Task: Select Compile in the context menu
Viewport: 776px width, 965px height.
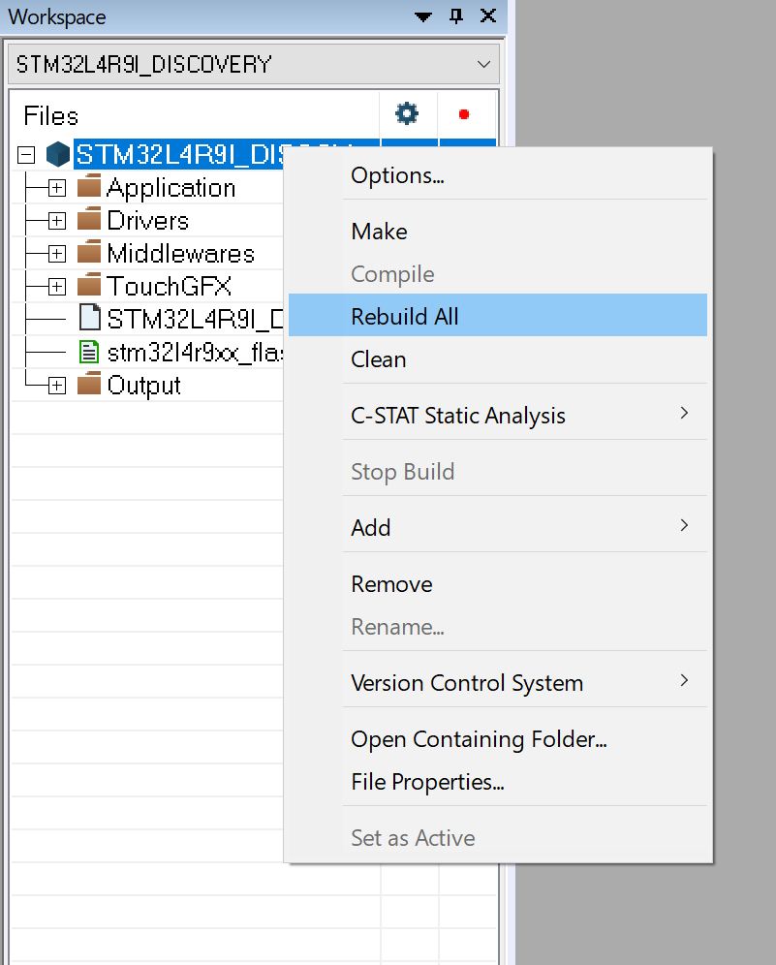Action: (498, 274)
